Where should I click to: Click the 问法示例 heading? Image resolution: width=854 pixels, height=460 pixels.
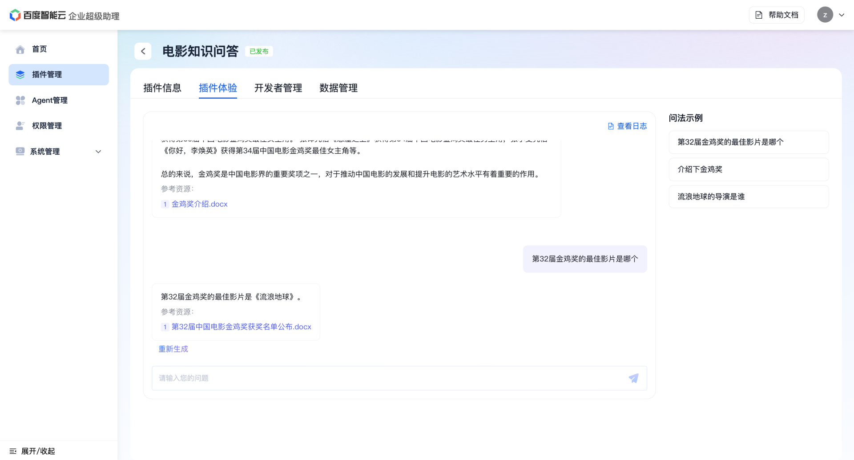click(x=686, y=118)
